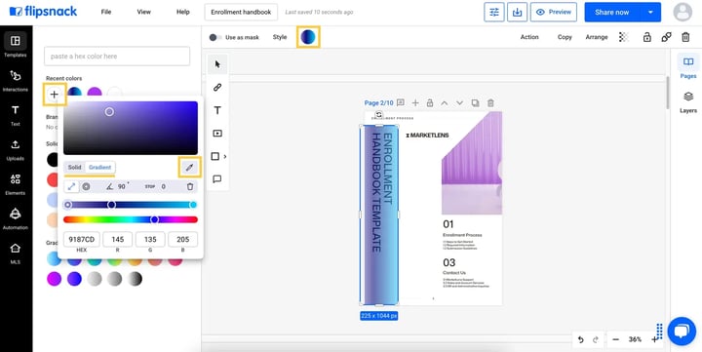This screenshot has height=352, width=702.
Task: Click the paste a hex color field
Action: (x=117, y=57)
